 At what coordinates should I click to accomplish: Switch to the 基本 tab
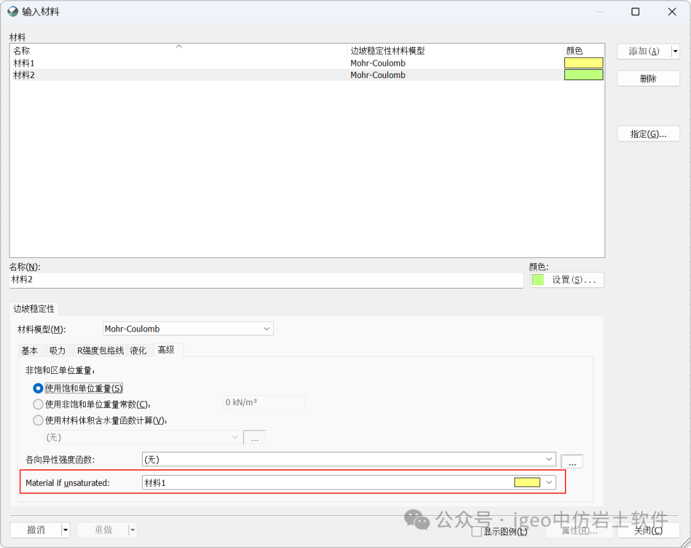[30, 350]
